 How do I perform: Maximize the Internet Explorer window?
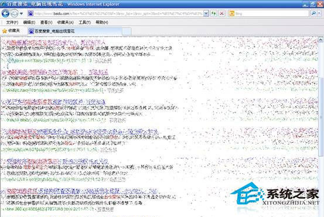[x=312, y=4]
